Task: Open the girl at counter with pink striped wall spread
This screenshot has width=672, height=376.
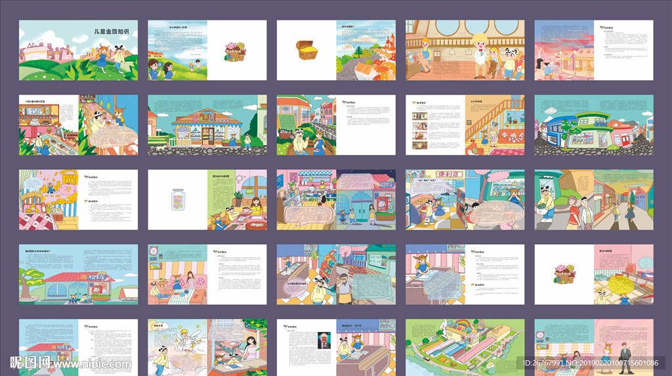Action: [x=465, y=274]
